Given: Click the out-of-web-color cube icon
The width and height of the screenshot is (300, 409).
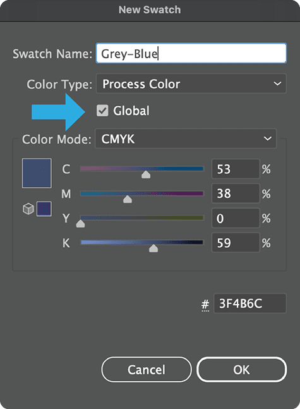Looking at the screenshot, I should tap(28, 209).
